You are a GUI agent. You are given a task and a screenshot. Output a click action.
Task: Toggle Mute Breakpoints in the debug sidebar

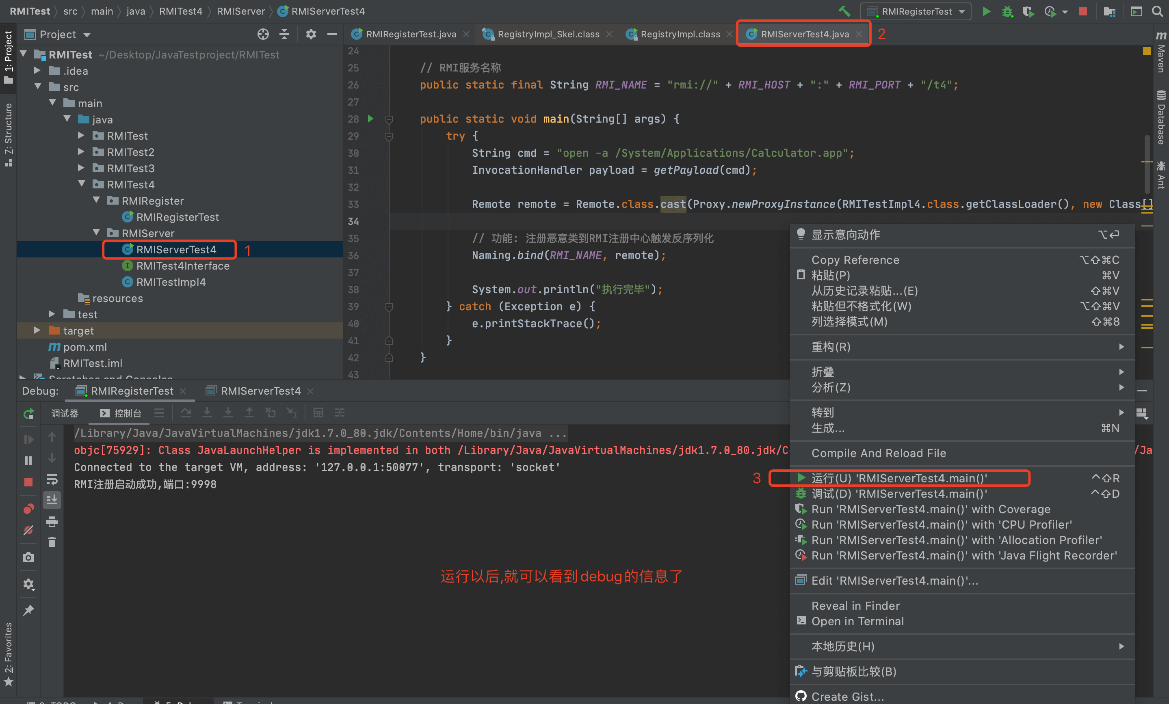tap(28, 531)
